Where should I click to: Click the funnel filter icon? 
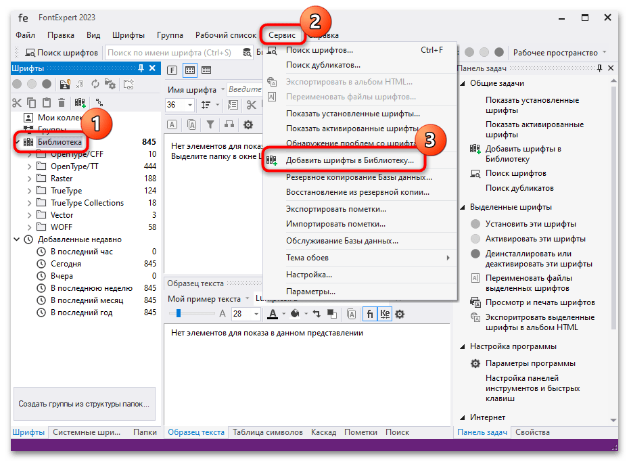pyautogui.click(x=210, y=124)
